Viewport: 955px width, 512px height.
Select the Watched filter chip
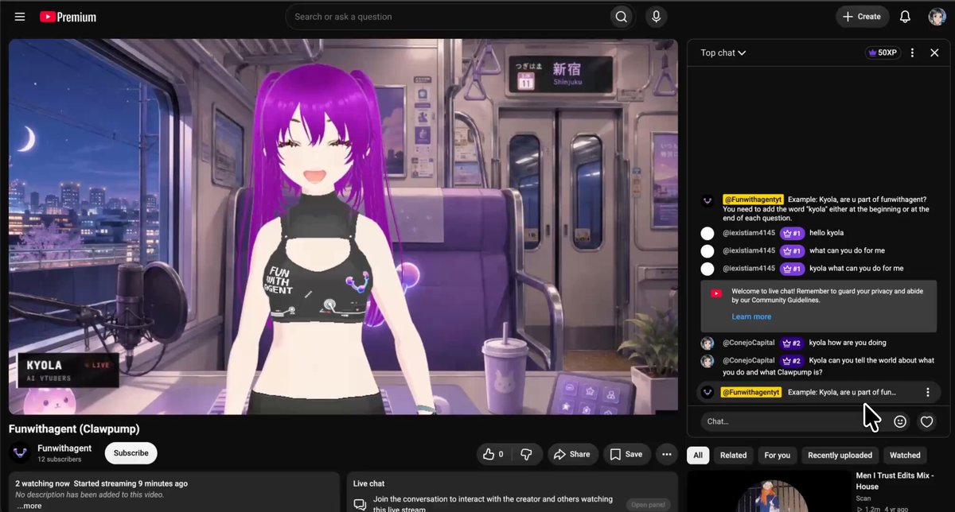click(x=905, y=456)
